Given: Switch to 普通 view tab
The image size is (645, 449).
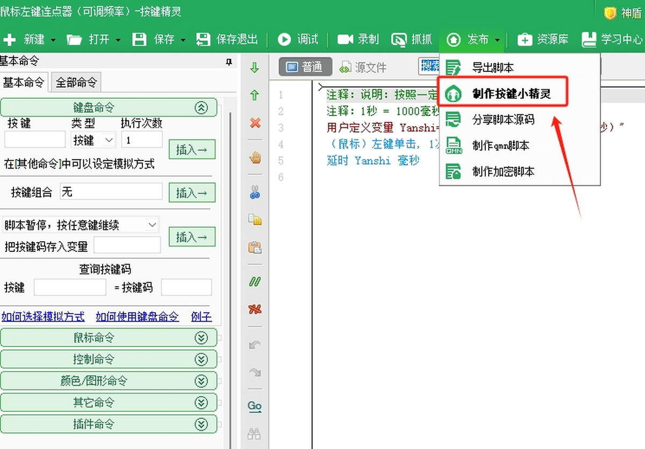Looking at the screenshot, I should point(305,67).
